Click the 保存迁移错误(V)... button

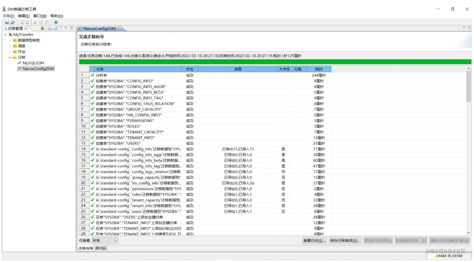pos(345,241)
